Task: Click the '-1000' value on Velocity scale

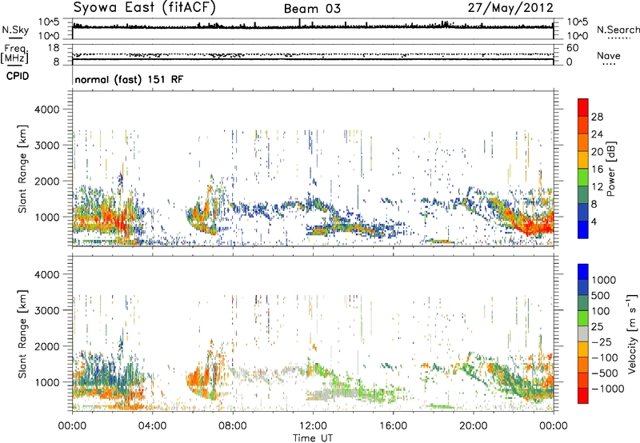Action: [607, 389]
